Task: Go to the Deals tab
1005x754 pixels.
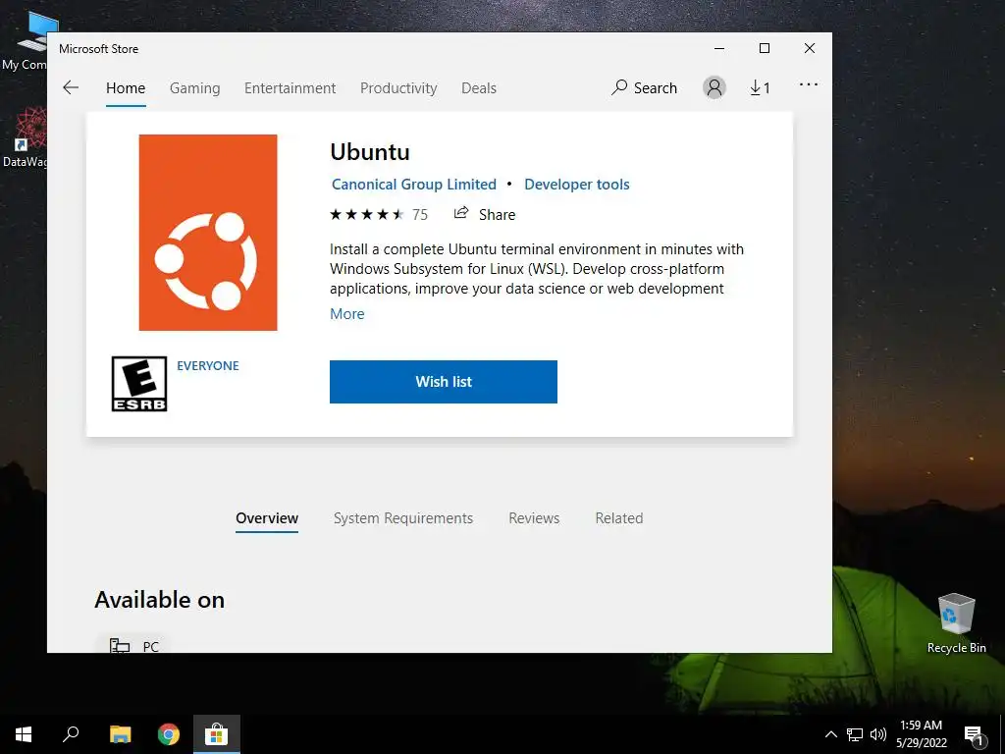Action: (x=479, y=87)
